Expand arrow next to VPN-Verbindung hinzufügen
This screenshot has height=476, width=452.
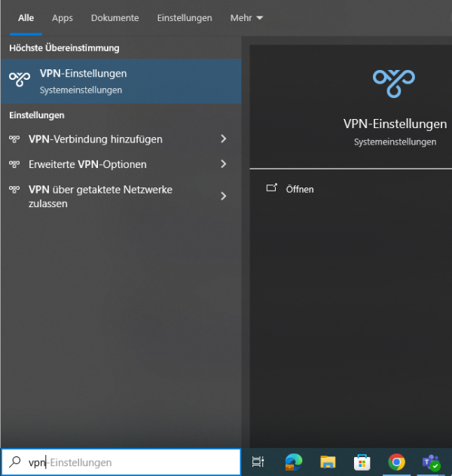coord(224,139)
